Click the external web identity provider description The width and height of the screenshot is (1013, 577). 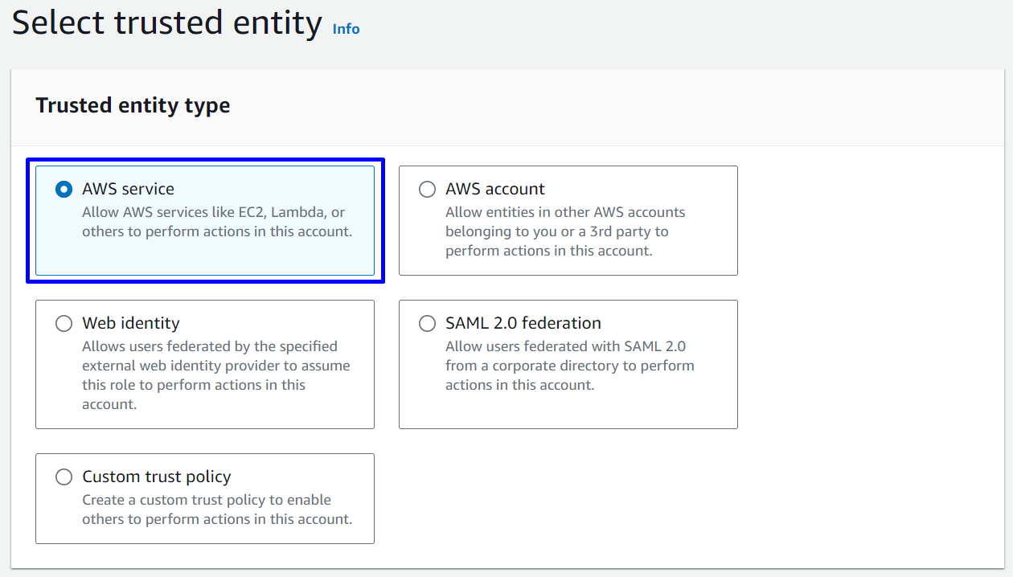coord(215,375)
